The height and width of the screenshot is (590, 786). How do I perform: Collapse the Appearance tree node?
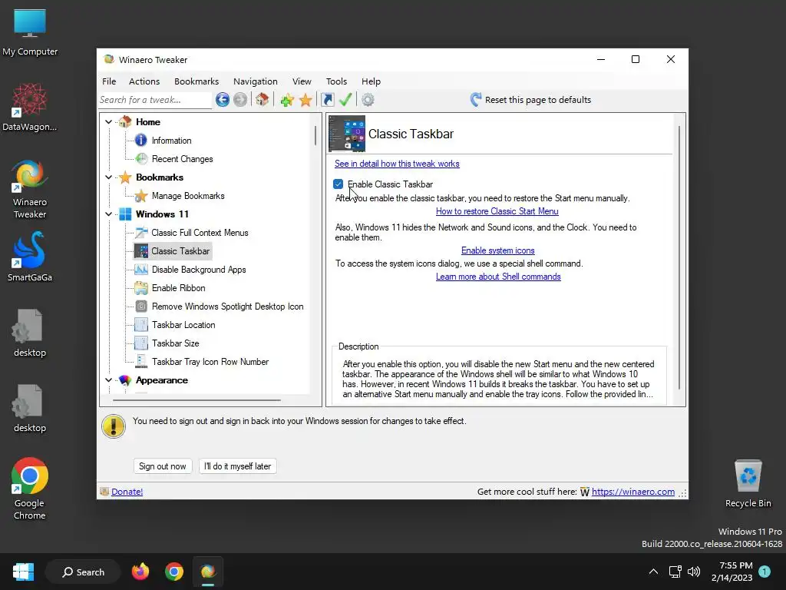pos(109,380)
